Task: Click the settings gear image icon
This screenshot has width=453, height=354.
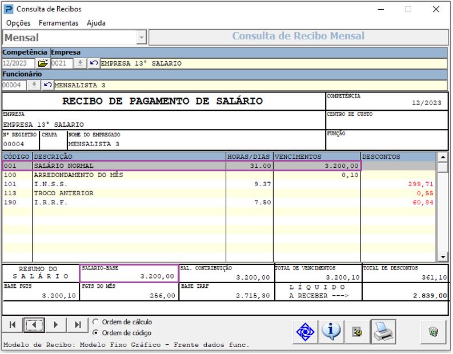Action: [358, 332]
